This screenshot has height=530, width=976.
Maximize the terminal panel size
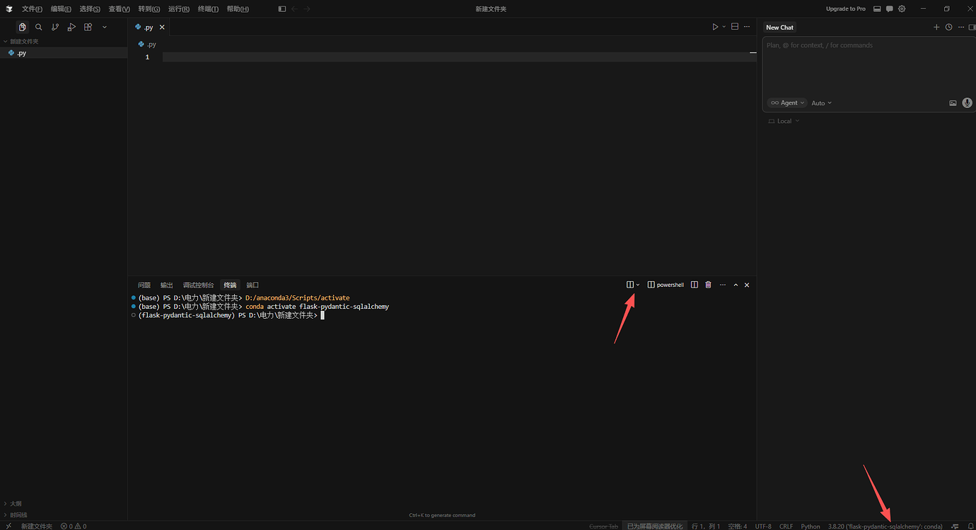tap(736, 285)
